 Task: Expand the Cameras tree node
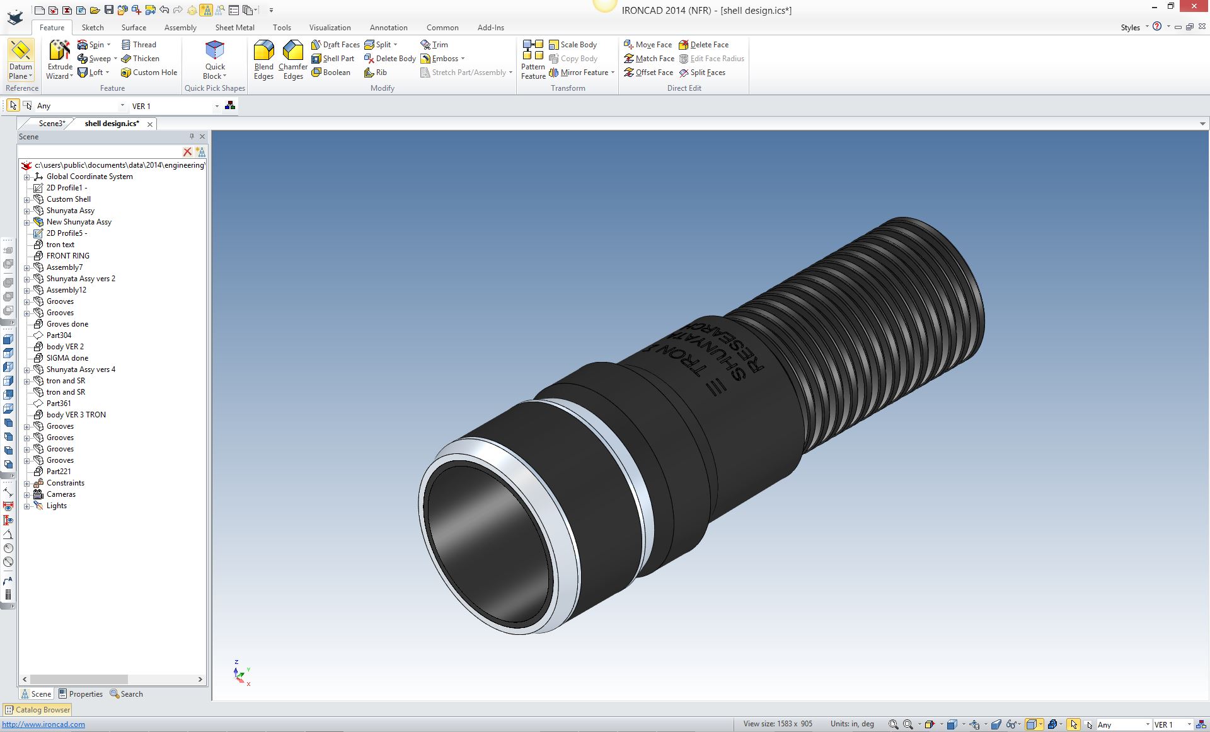[27, 494]
